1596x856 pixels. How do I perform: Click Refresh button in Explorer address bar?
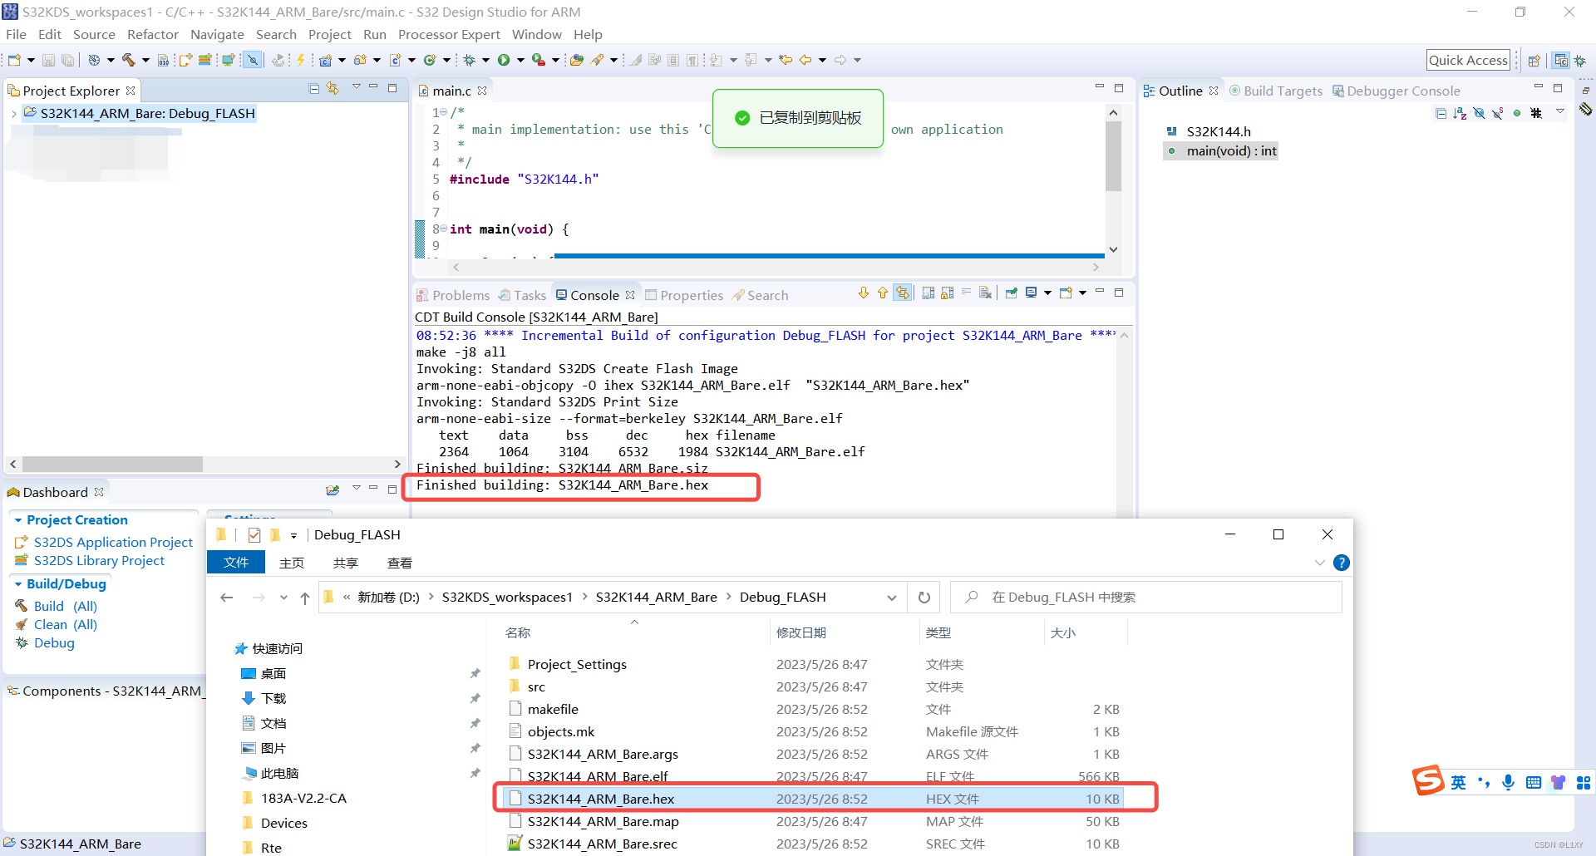point(924,598)
